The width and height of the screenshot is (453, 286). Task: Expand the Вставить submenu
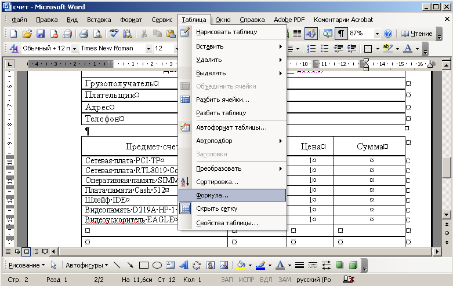[232, 46]
